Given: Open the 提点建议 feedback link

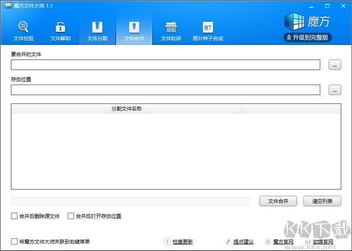Looking at the screenshot, I should [243, 242].
